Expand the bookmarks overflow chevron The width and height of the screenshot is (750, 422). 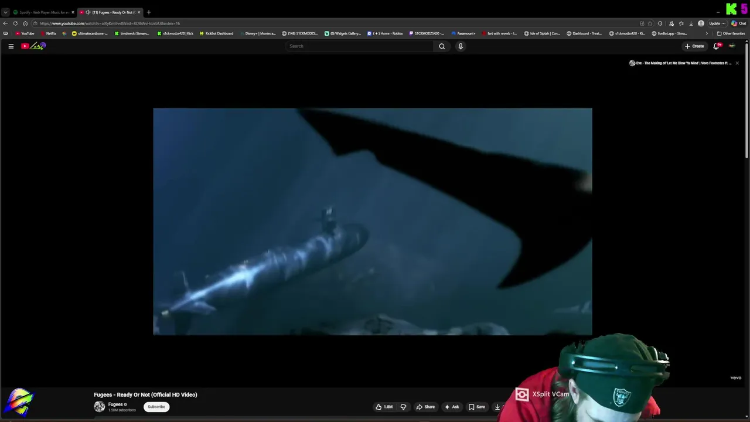707,33
